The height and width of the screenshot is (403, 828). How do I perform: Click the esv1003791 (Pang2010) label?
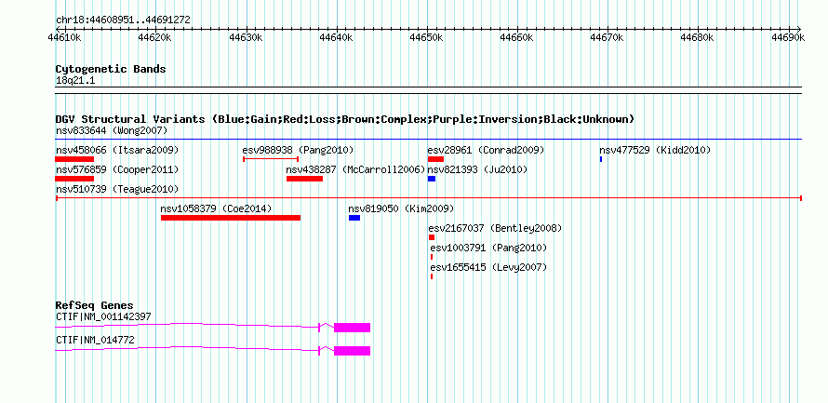[489, 248]
